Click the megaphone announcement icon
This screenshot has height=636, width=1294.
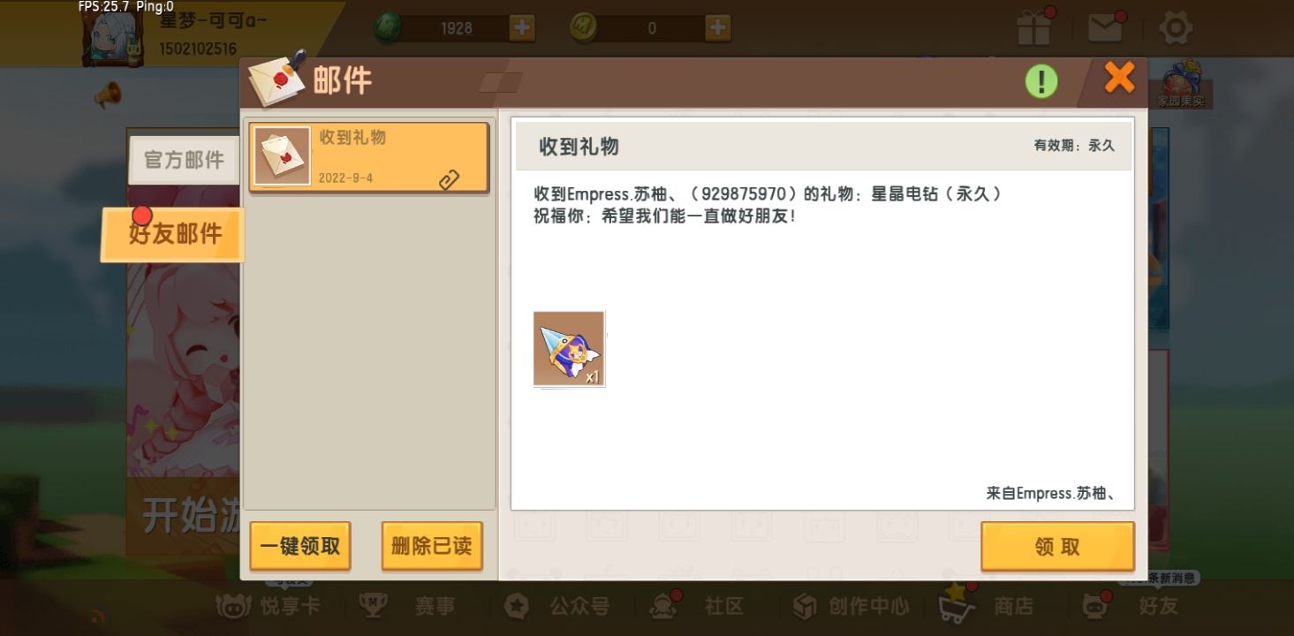tap(108, 95)
